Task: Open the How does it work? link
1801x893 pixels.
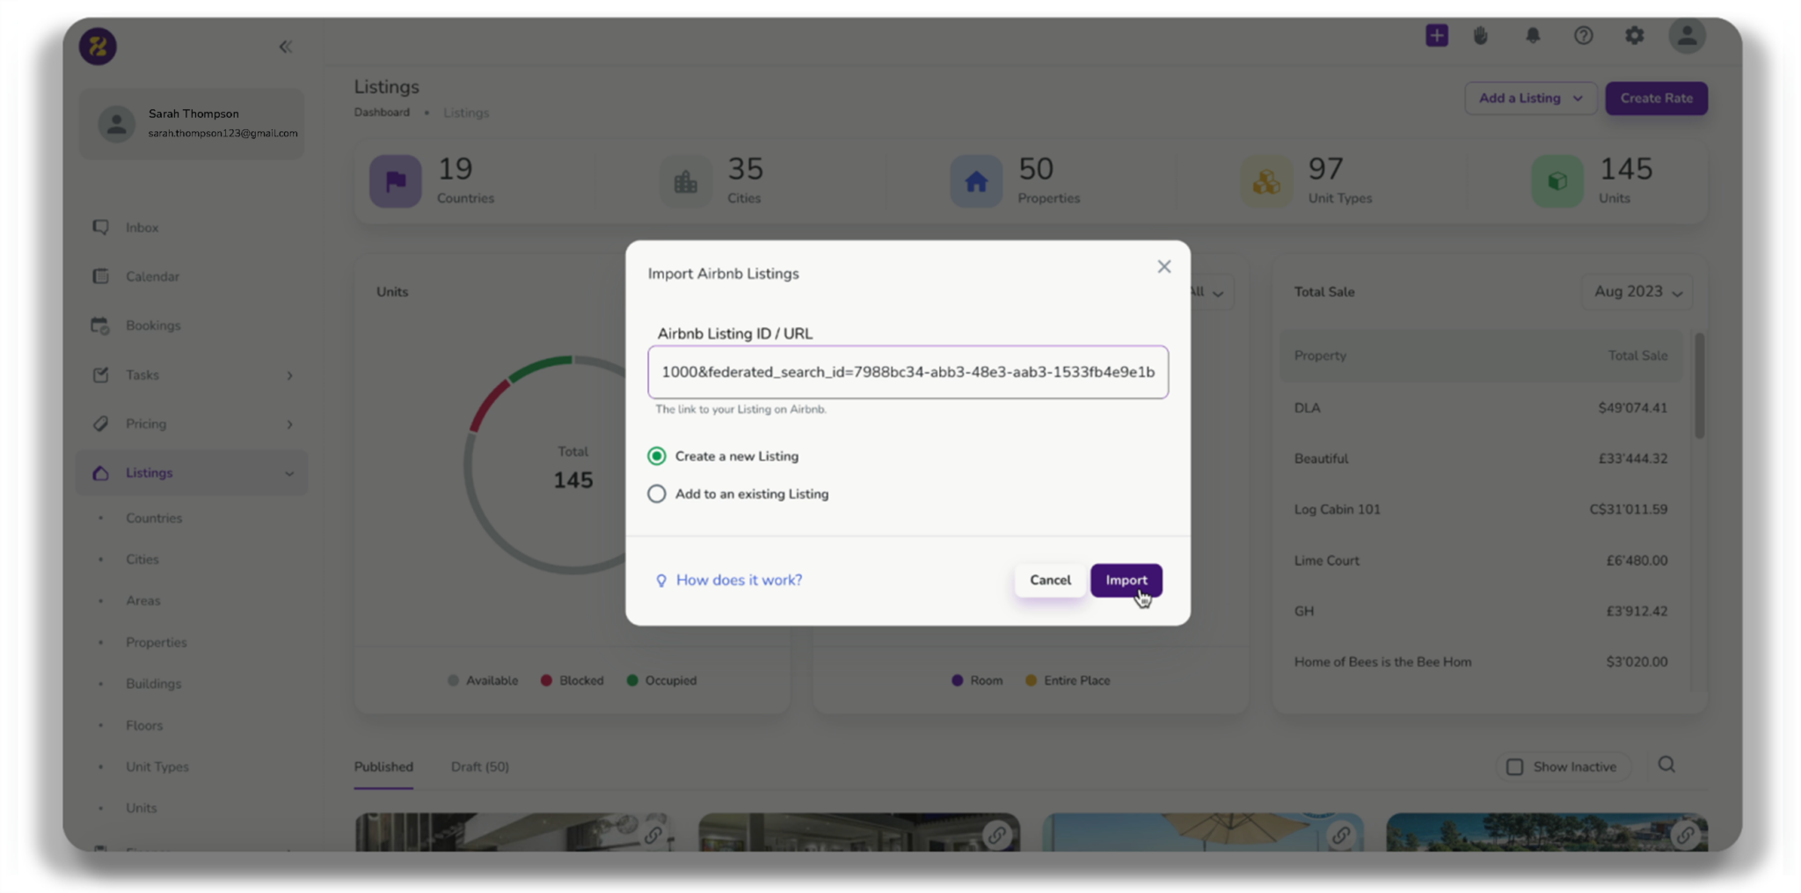Action: (x=738, y=580)
